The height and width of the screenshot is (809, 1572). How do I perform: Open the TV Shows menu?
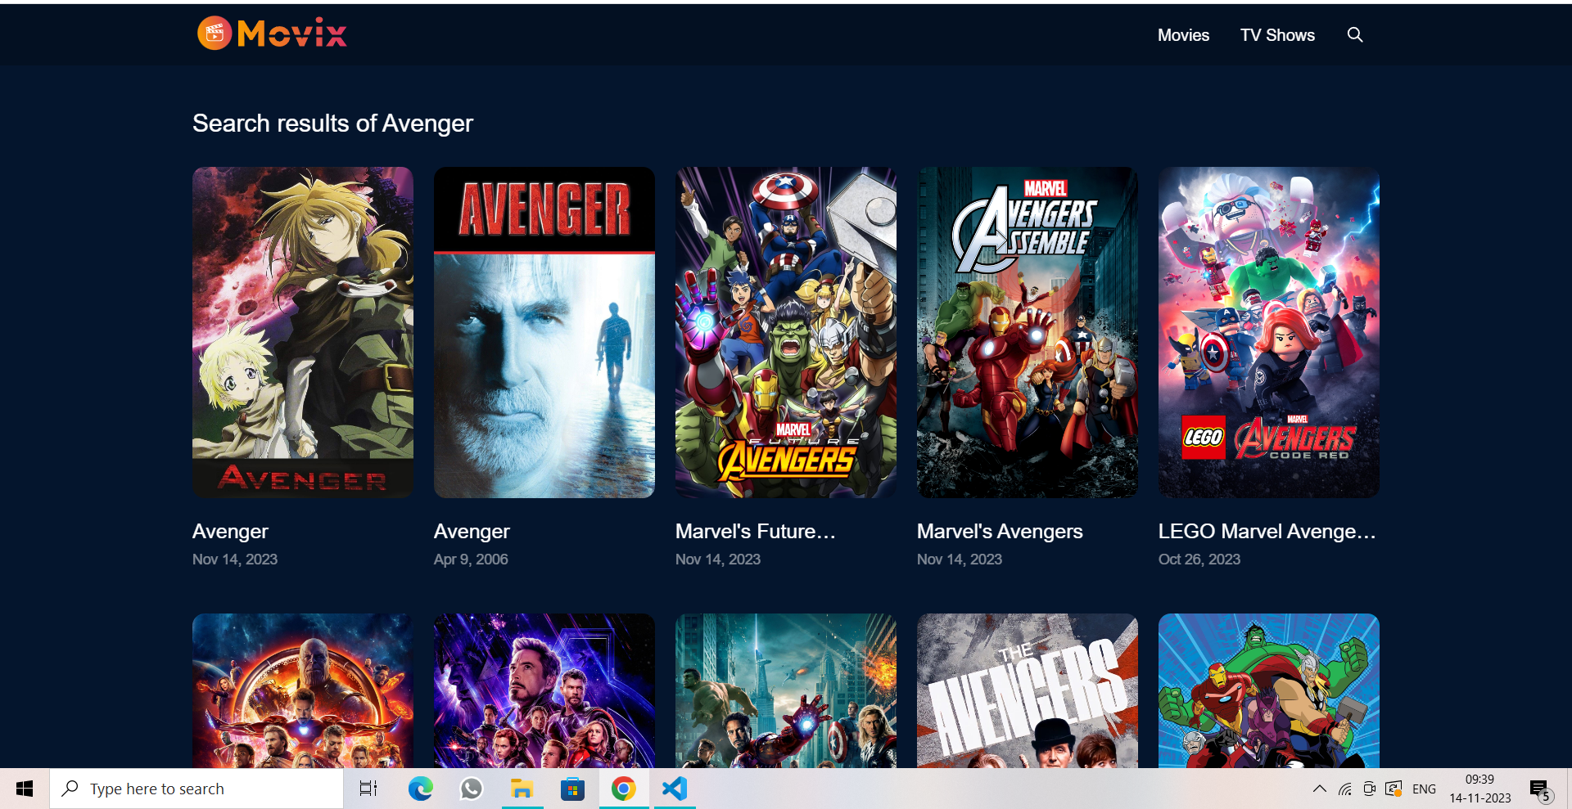pyautogui.click(x=1277, y=35)
